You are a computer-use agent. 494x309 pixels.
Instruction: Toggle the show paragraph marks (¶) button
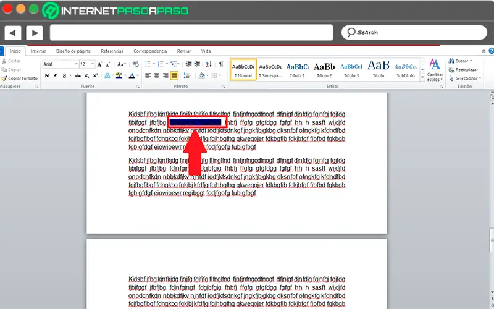coord(221,64)
